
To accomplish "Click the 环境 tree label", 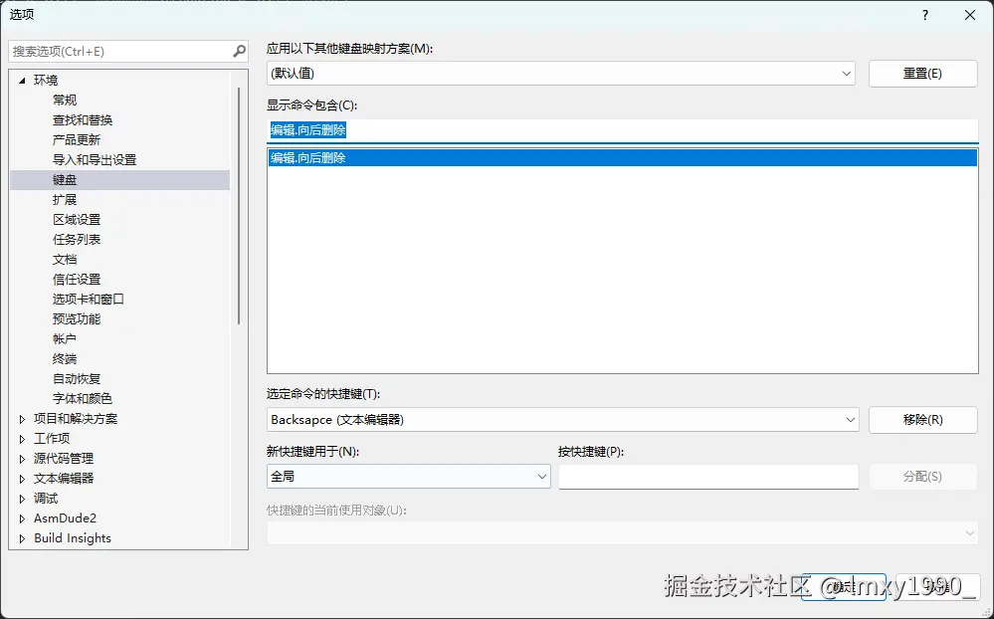I will [x=46, y=81].
